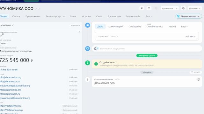Click Корпоративный label beside the datanewton.ru link
Screen dimensions: 204x114
point(70,106)
